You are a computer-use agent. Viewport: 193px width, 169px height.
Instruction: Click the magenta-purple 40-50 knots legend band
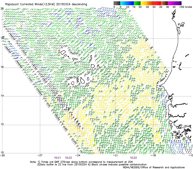(174, 3)
